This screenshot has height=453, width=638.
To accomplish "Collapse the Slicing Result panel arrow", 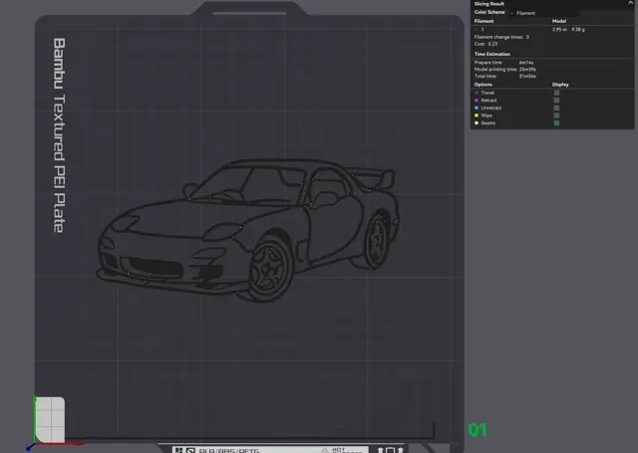I will [630, 3].
